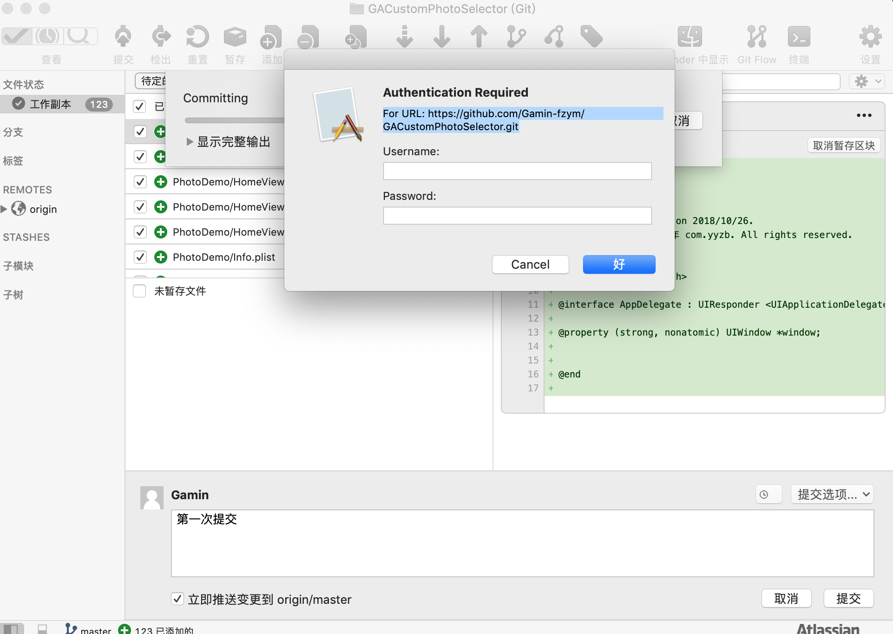This screenshot has width=893, height=634.
Task: Click the blue 好 confirm button
Action: [x=619, y=264]
